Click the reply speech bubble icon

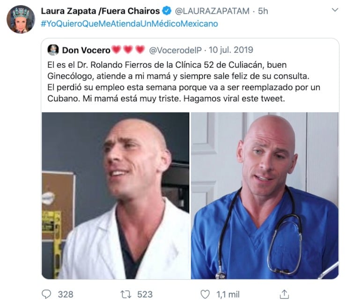pyautogui.click(x=46, y=294)
